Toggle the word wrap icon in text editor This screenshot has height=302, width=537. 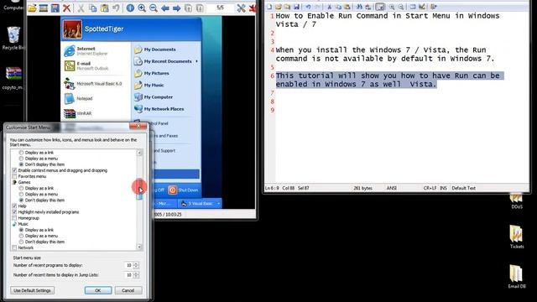click(380, 7)
